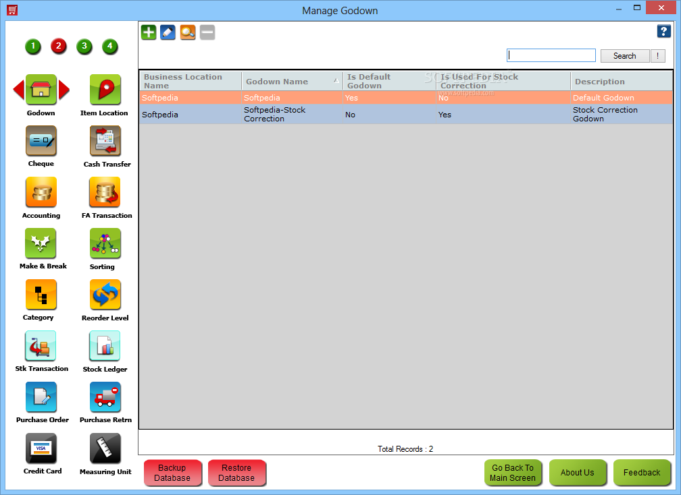Switch to page 4 green circle
Viewport: 681px width, 495px height.
[110, 46]
